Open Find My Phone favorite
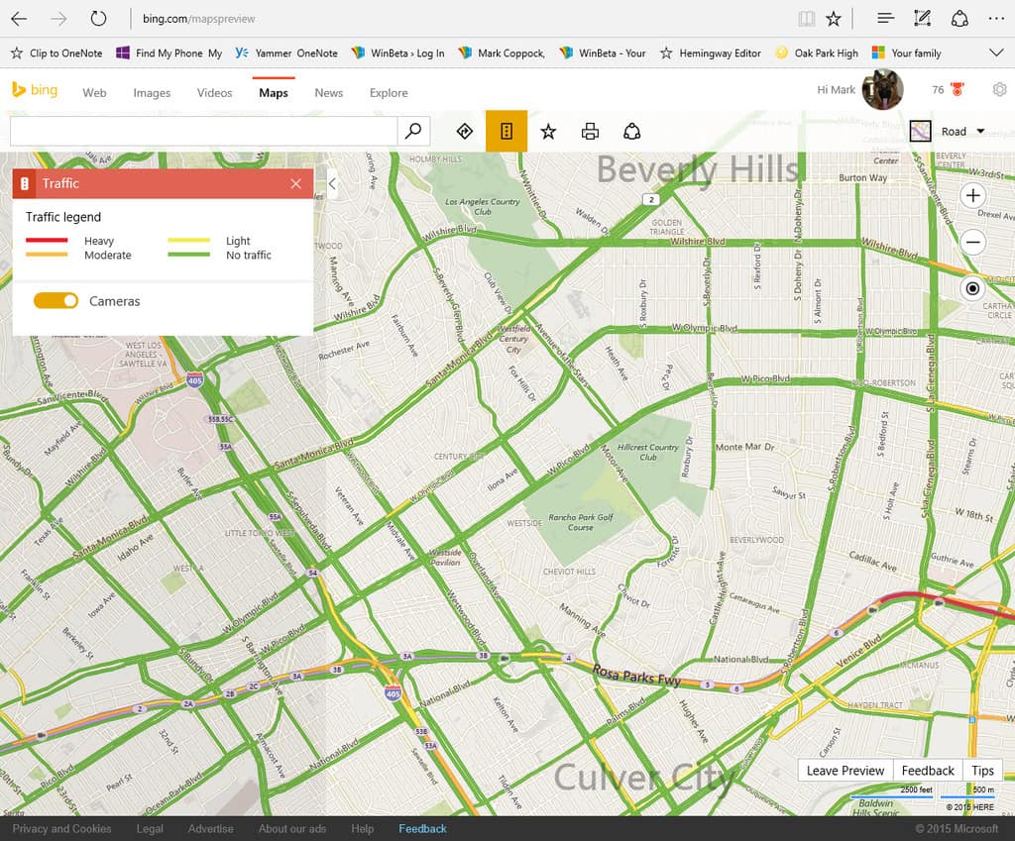The height and width of the screenshot is (841, 1015). (x=169, y=53)
